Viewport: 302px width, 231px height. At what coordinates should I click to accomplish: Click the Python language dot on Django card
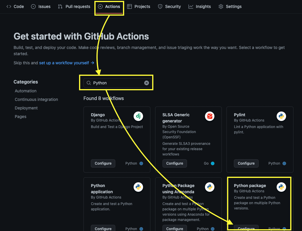(x=141, y=163)
